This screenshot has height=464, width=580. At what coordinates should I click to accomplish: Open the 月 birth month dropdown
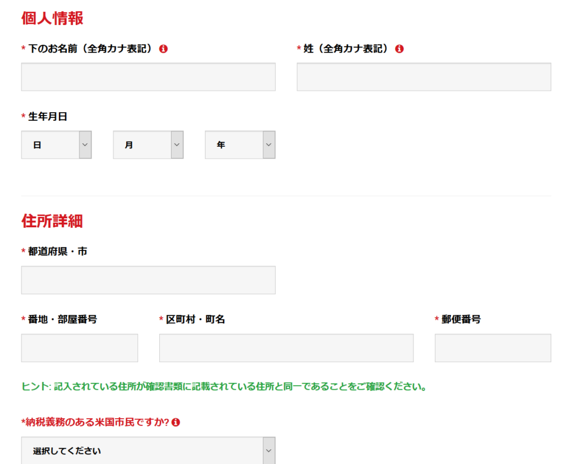[148, 145]
